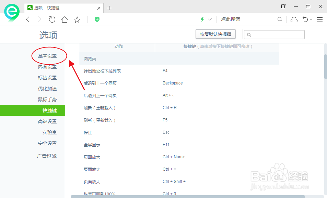This screenshot has height=198, width=327.
Task: Click the horizontal scrollbar at bottom
Action: click(188, 197)
